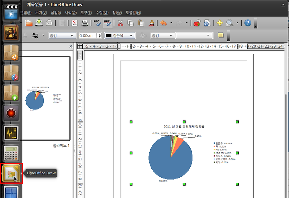Image resolution: width=289 pixels, height=198 pixels.
Task: Open the 보기(V) menu
Action: [x=41, y=13]
